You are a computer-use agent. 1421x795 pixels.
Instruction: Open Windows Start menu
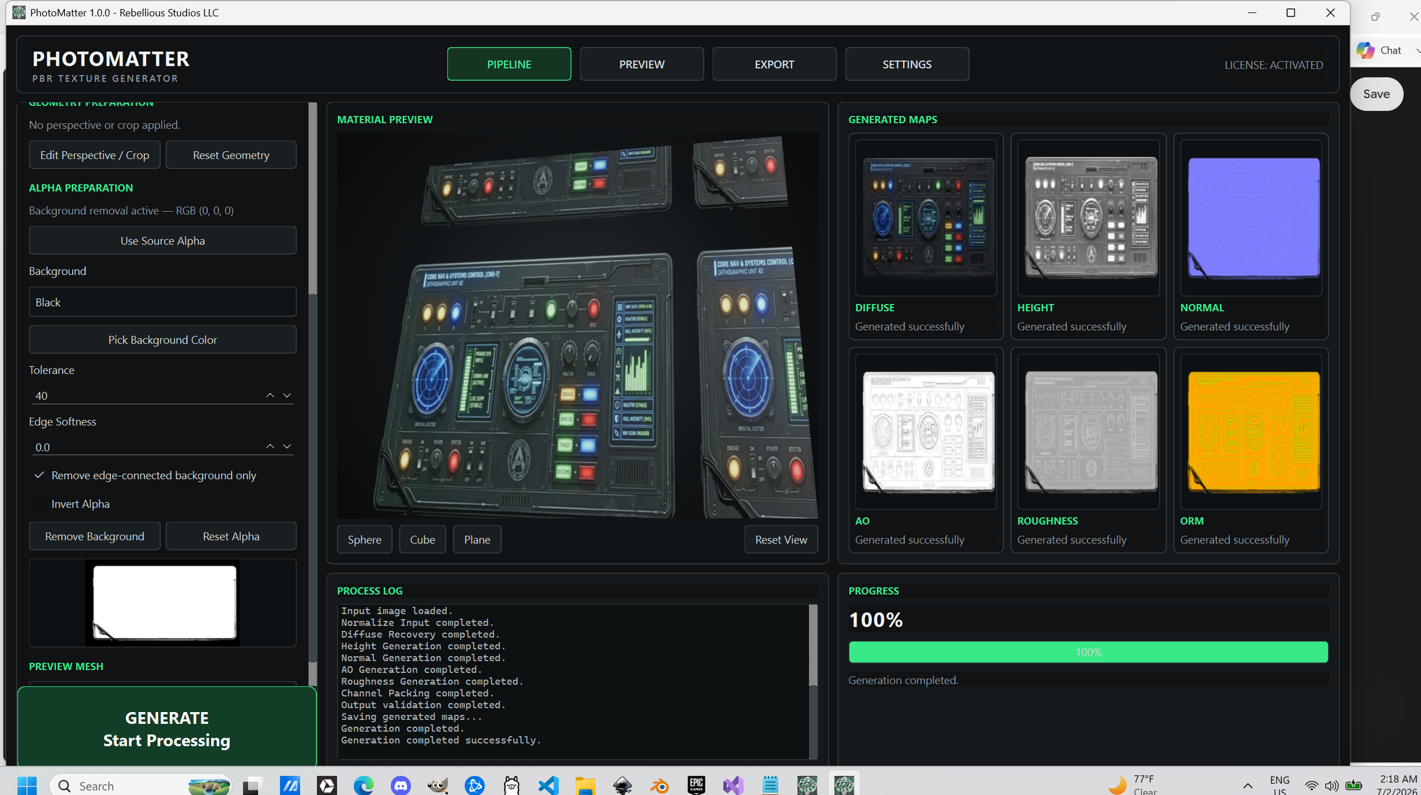click(27, 785)
